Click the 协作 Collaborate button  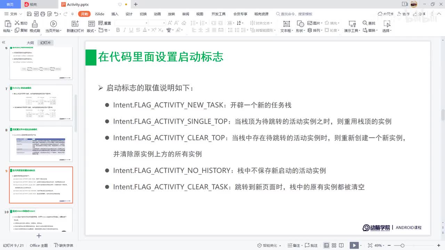pos(403,14)
